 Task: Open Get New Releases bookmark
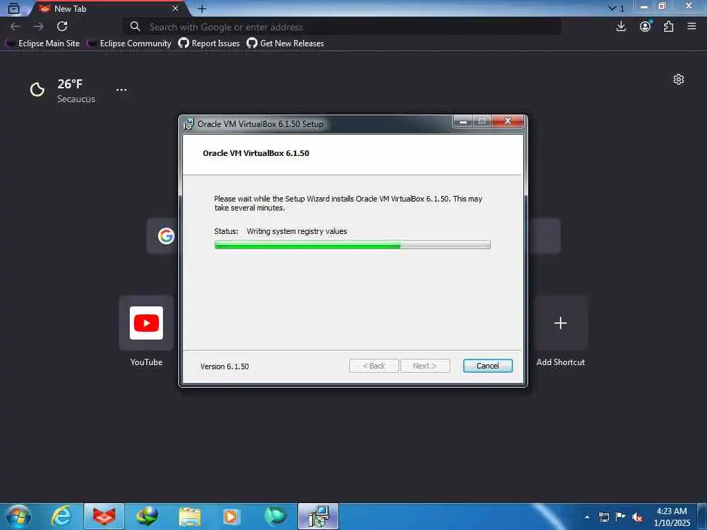point(285,43)
